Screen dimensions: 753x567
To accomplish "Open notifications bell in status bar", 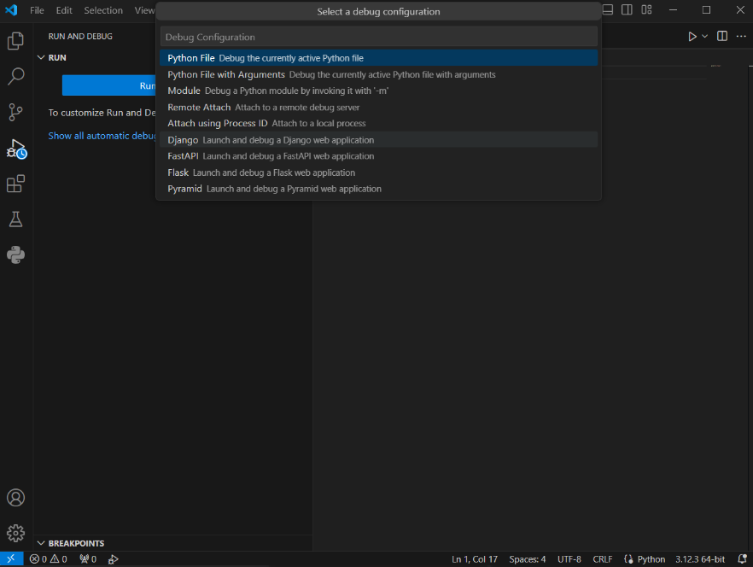I will 742,558.
